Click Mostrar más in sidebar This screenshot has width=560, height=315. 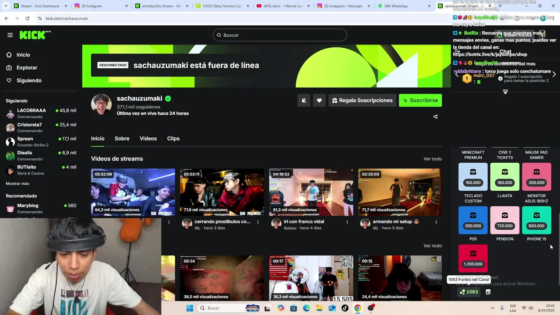tap(17, 183)
